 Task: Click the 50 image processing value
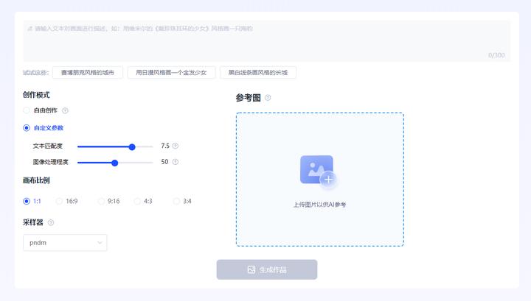point(164,162)
